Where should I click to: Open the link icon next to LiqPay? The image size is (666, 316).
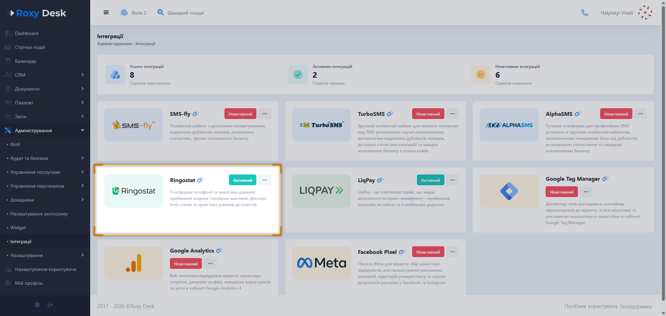pyautogui.click(x=380, y=180)
